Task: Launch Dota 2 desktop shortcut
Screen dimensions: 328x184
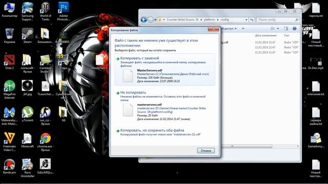Action: point(9,62)
